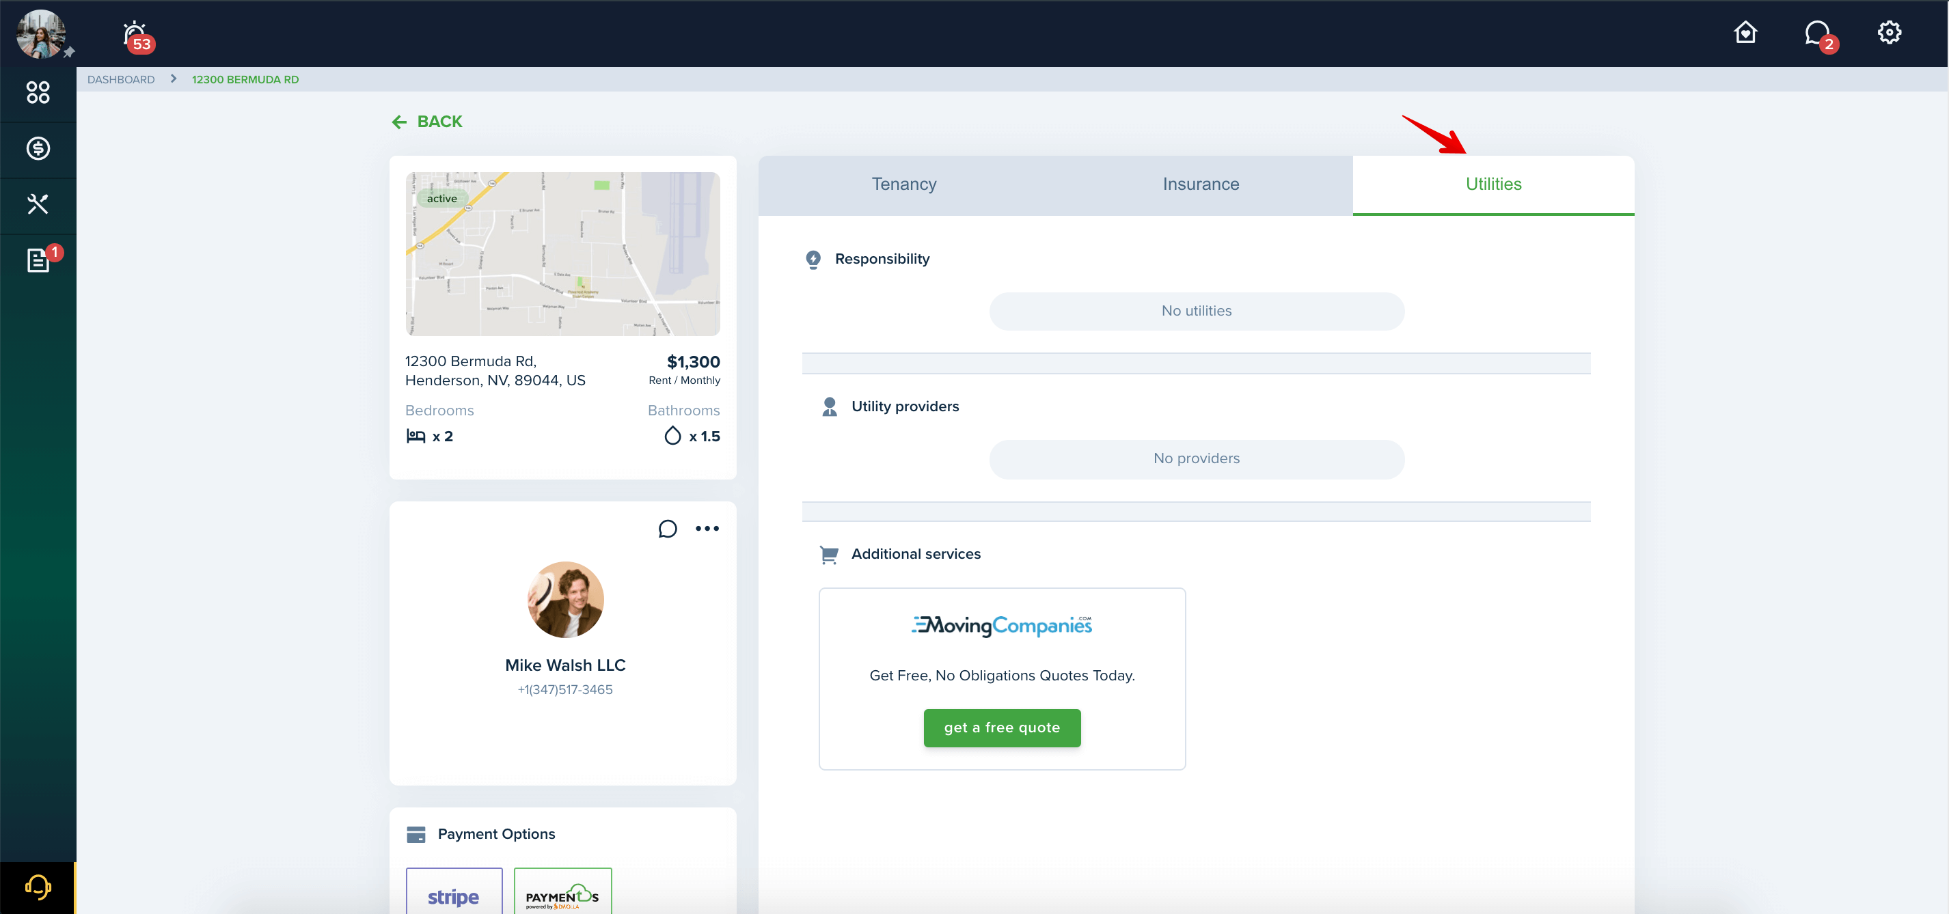Click the Payment Options heading
The height and width of the screenshot is (914, 1949).
click(x=496, y=835)
